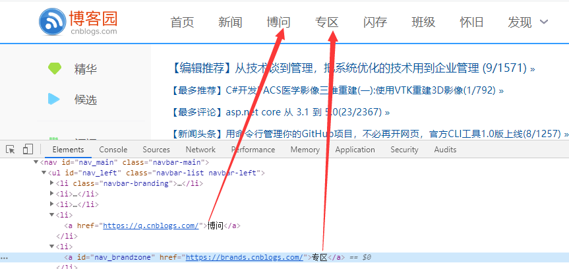Click the blue 候选 arrow icon
Viewport: 569px width, 269px height.
[x=54, y=99]
